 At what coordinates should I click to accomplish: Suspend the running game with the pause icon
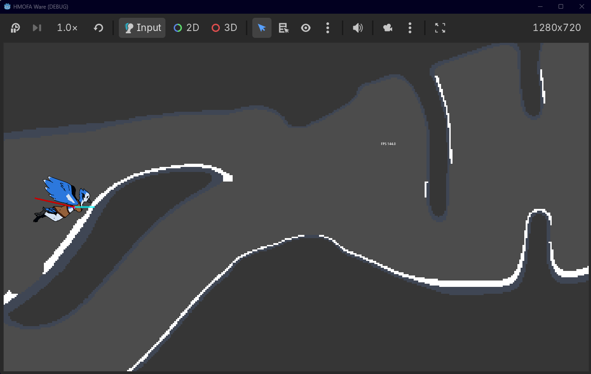point(15,28)
